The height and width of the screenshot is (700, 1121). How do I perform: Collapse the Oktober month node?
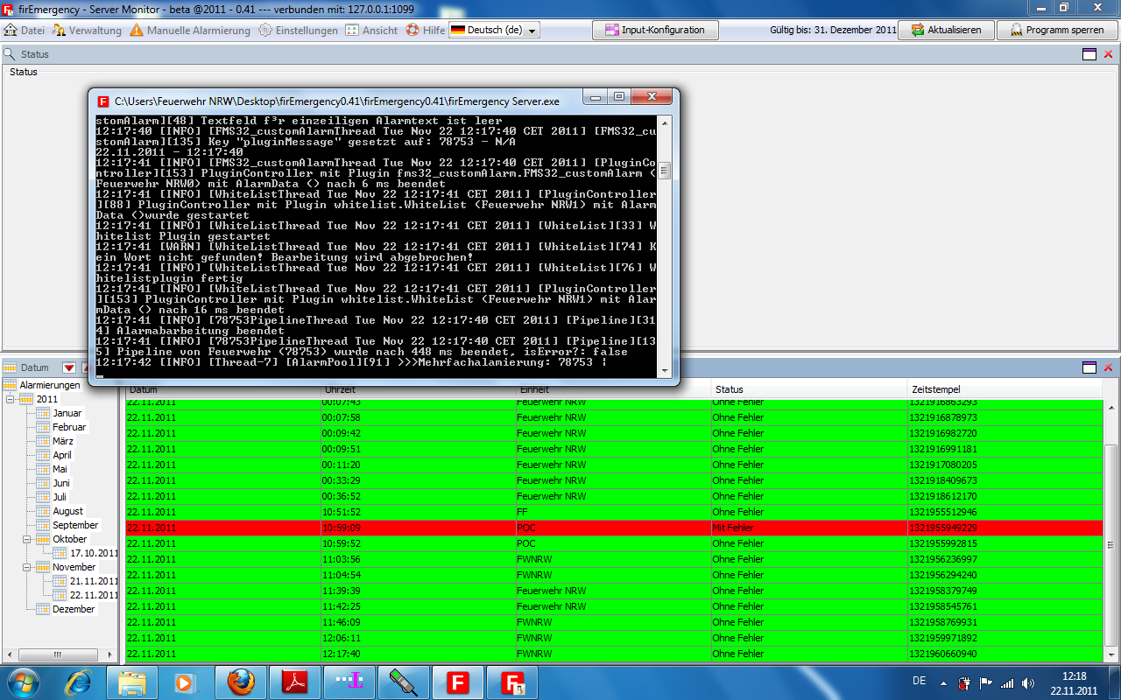pyautogui.click(x=28, y=539)
